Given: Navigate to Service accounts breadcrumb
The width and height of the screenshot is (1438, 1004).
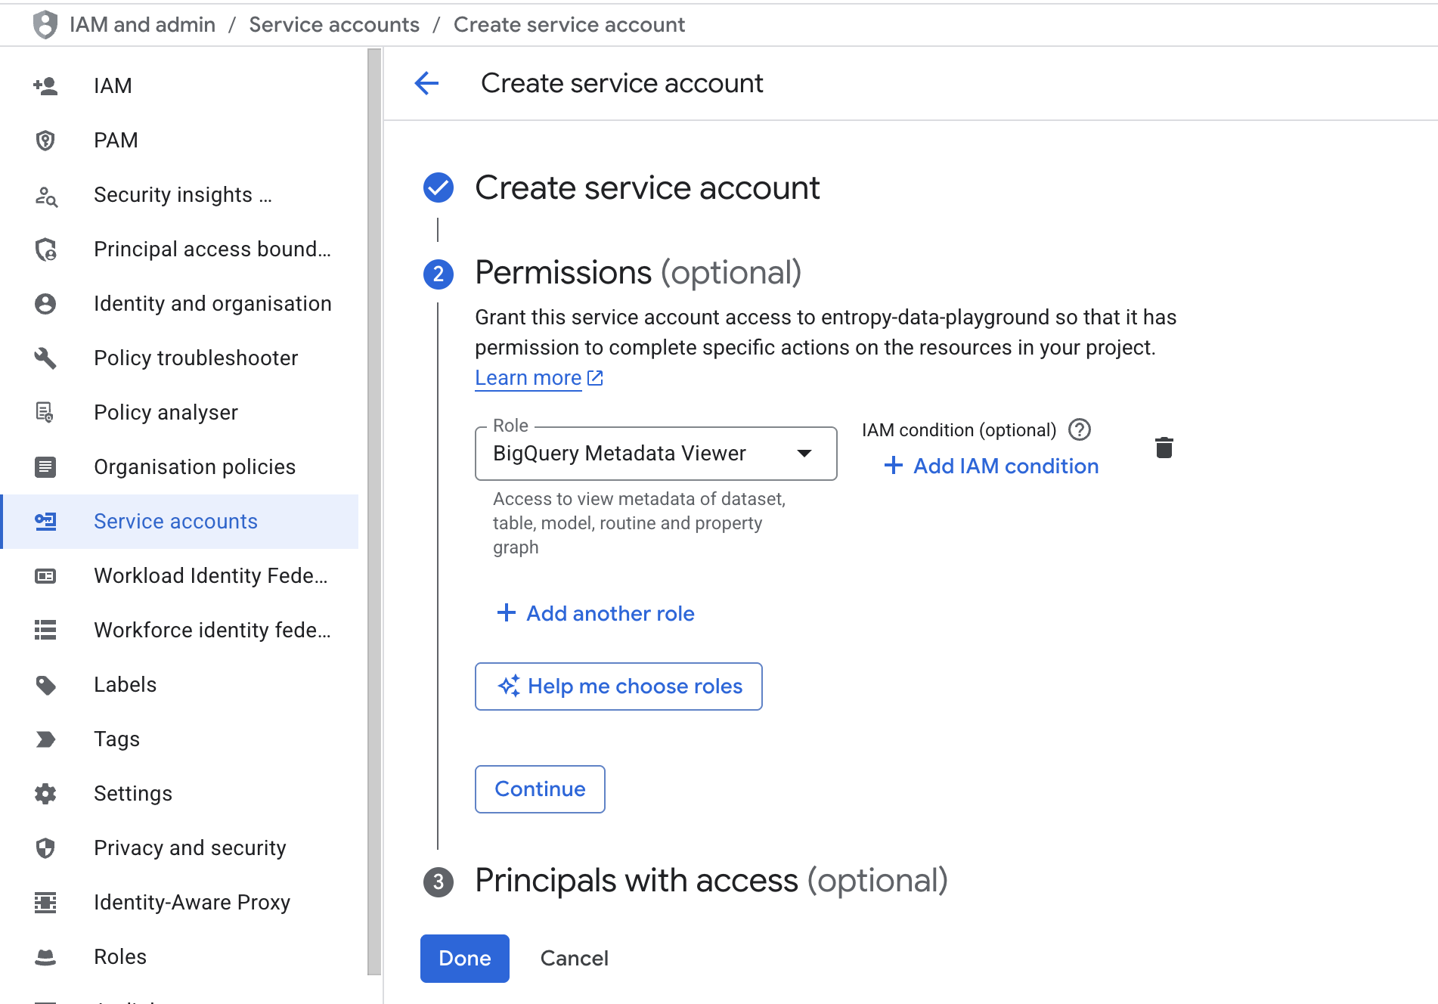Looking at the screenshot, I should click(x=334, y=24).
